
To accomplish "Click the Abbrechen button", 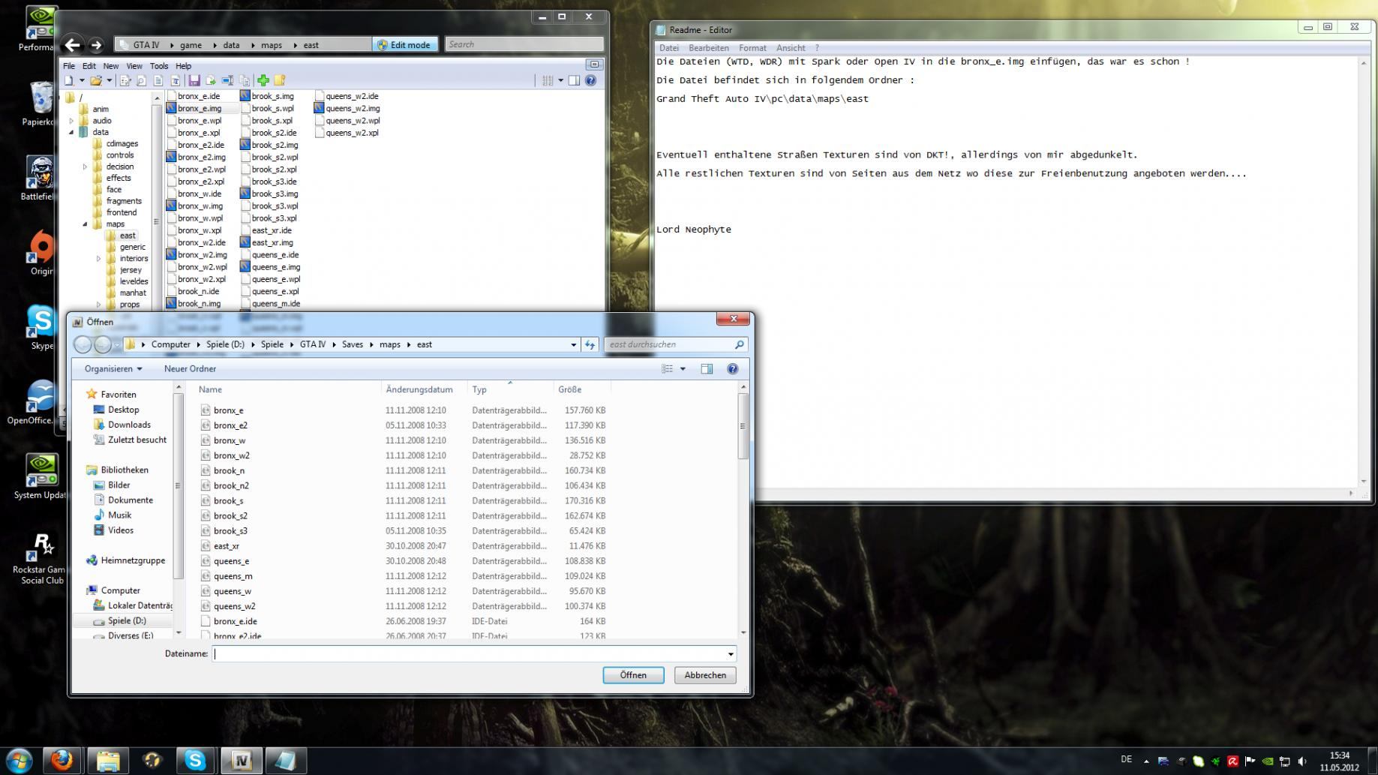I will 705,675.
